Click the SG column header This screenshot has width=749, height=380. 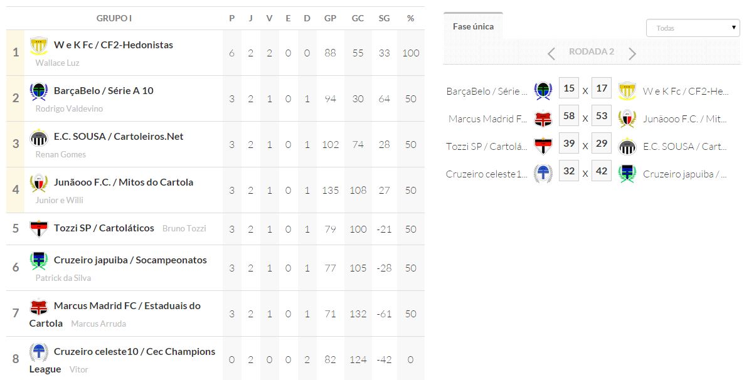click(384, 18)
